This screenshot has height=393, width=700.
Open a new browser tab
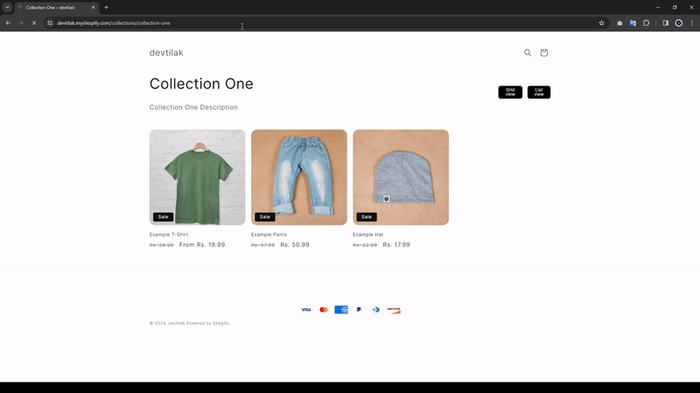107,7
